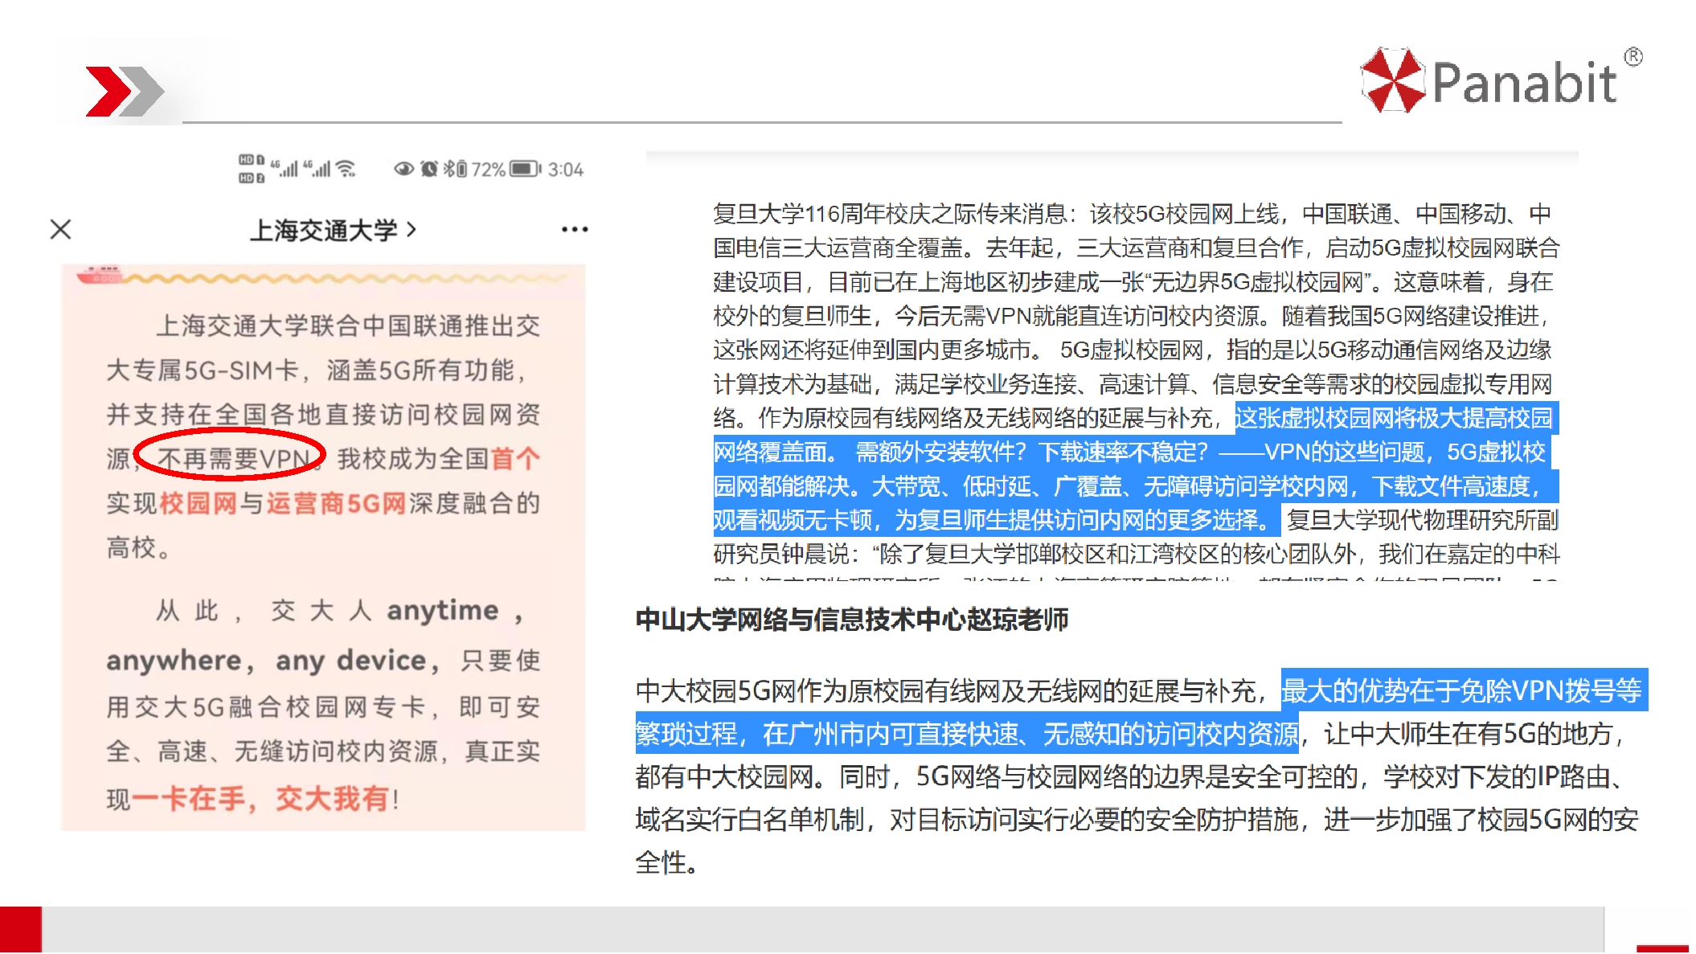Click the text 大专属5G-SIM卡
Screen dimensions: 1696x954
pyautogui.click(x=202, y=371)
